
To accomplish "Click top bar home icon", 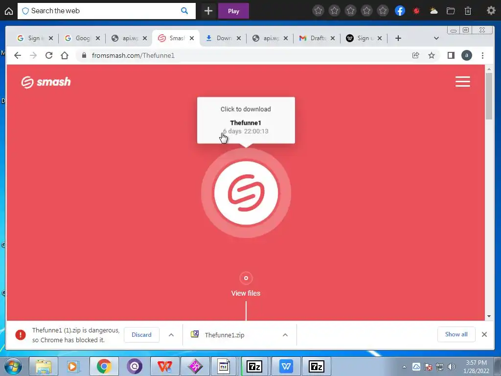I will coord(9,11).
